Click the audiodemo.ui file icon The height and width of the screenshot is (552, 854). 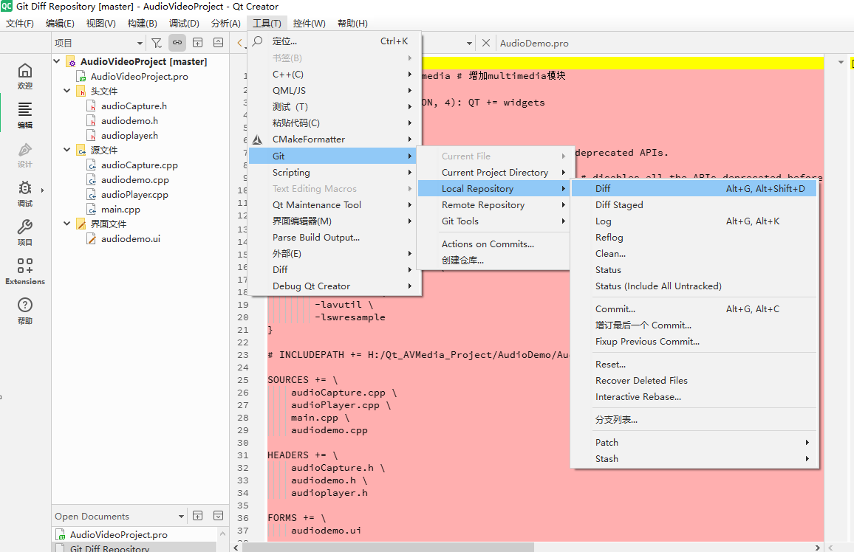coord(92,239)
